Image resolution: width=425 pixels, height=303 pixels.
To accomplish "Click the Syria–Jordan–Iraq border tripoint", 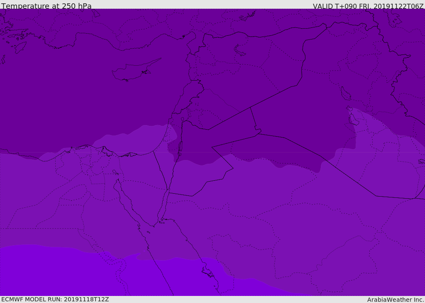I will tap(250, 108).
